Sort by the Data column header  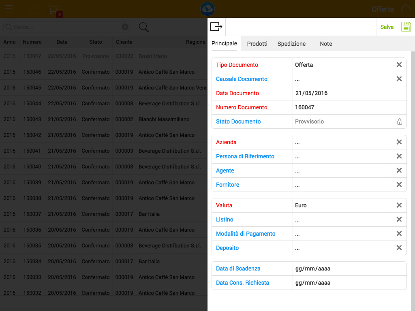(62, 42)
